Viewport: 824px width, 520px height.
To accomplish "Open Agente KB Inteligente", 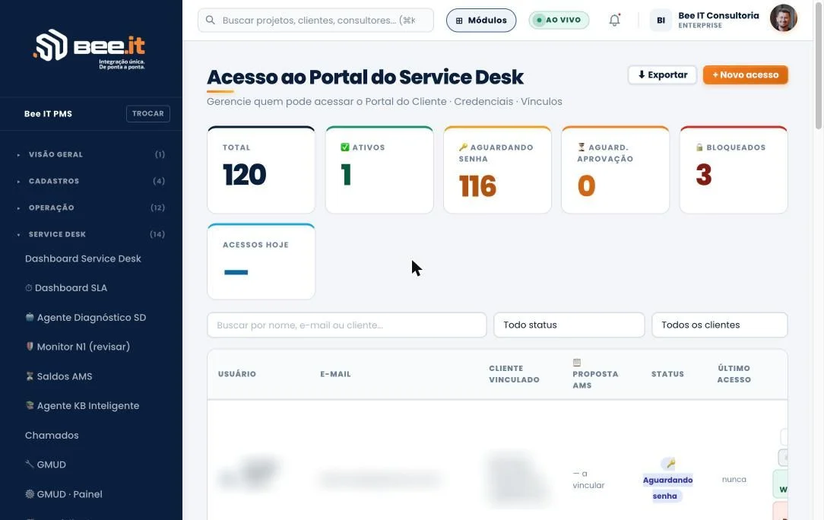I will click(87, 406).
